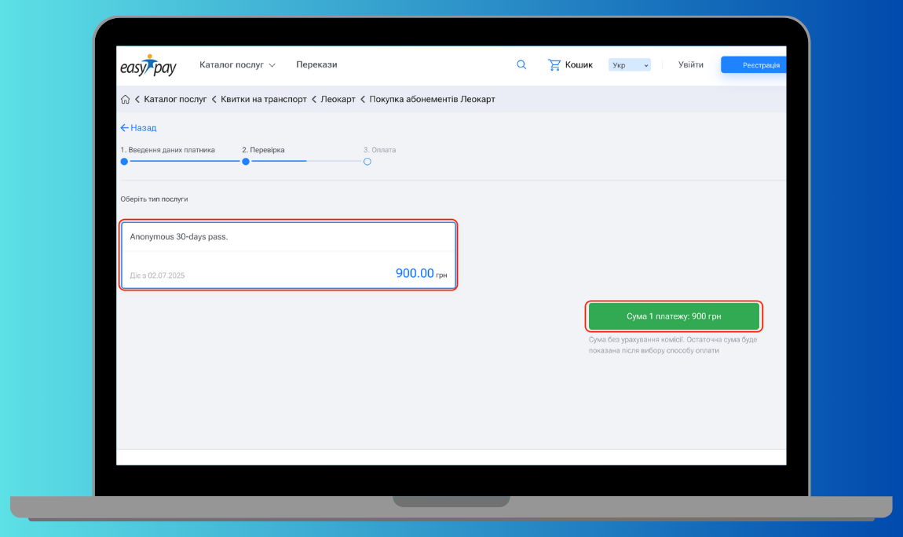Click the Оберіть тип послуги label
This screenshot has width=903, height=537.
pos(155,199)
